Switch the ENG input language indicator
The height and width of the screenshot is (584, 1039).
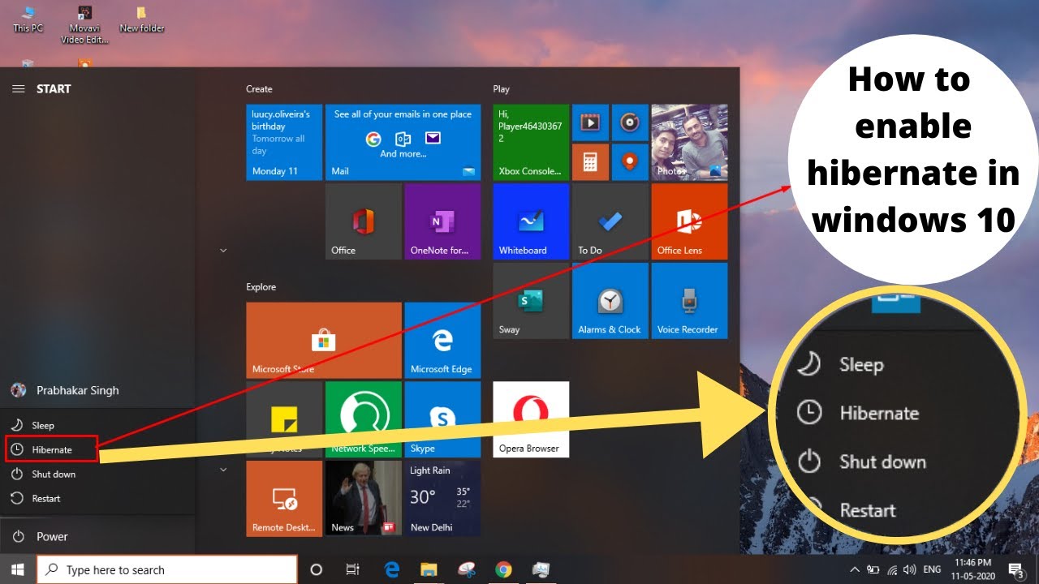pyautogui.click(x=933, y=569)
